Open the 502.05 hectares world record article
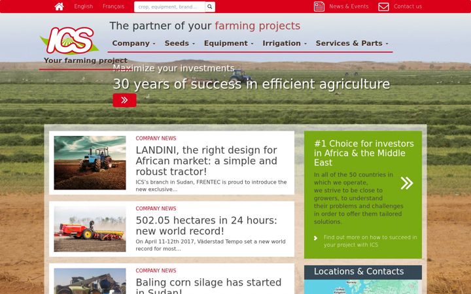Image resolution: width=471 pixels, height=294 pixels. [206, 225]
